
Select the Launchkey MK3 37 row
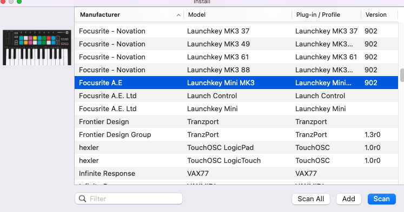point(236,31)
